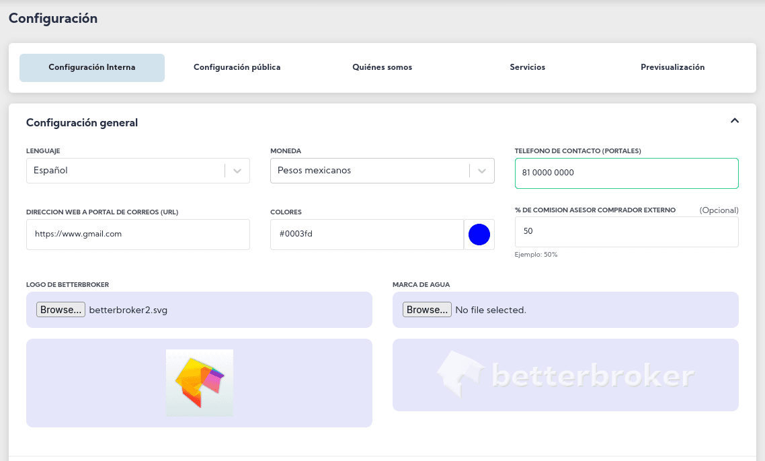The image size is (765, 461).
Task: Click the Español language selection box
Action: (124, 171)
